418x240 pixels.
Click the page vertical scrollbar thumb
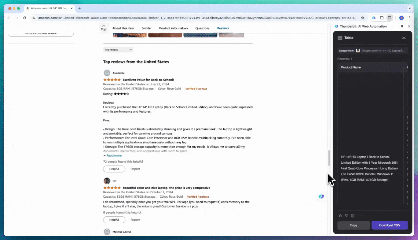(x=329, y=158)
